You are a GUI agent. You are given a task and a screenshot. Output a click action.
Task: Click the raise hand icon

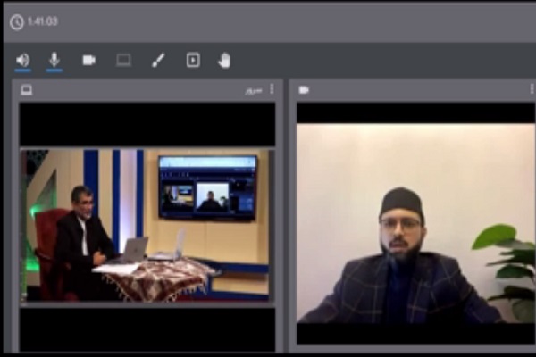(x=224, y=60)
